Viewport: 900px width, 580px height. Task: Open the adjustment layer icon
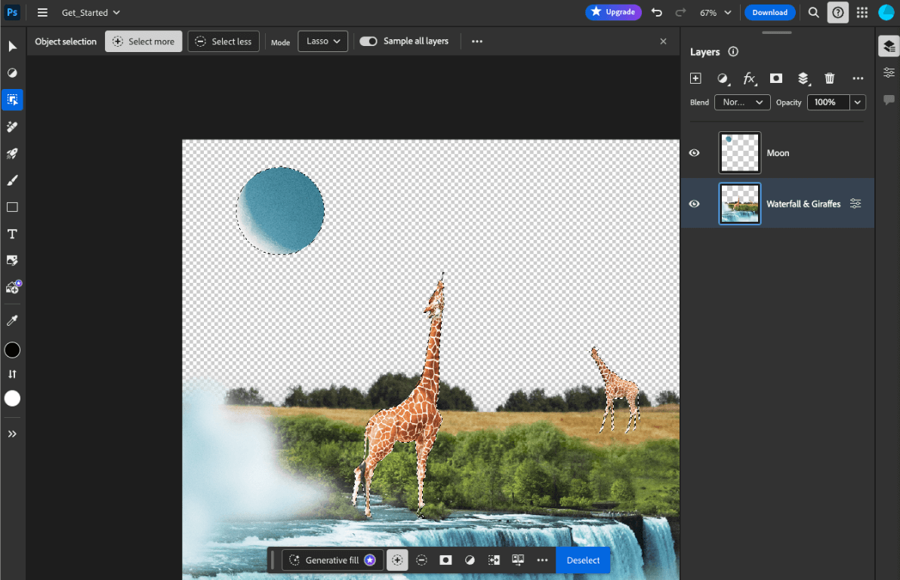(723, 78)
